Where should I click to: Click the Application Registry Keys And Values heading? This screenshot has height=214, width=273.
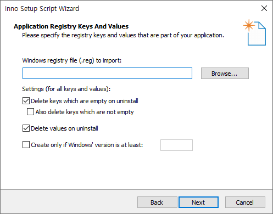point(71,26)
